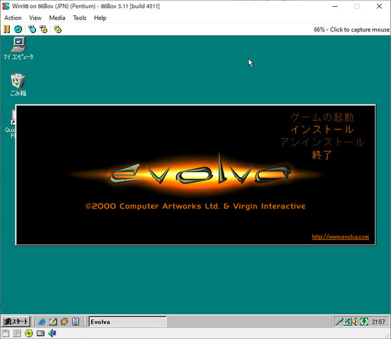The width and height of the screenshot is (391, 339).
Task: Click '66% - Click to capture mouse' text
Action: click(x=351, y=29)
